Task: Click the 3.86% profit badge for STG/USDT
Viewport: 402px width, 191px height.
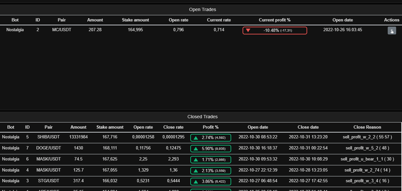Action: pos(211,181)
